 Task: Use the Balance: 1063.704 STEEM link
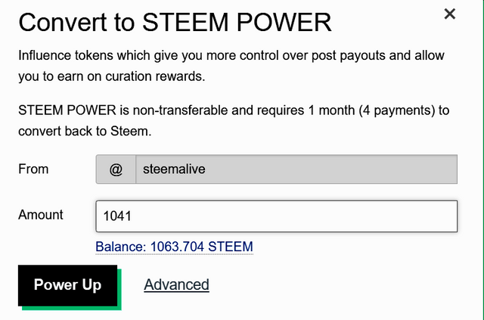pos(174,247)
